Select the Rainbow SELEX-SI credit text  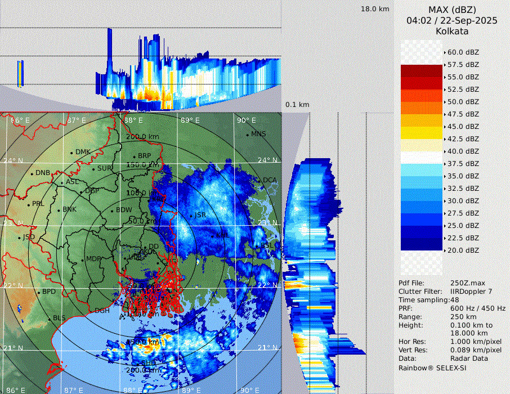coord(432,368)
